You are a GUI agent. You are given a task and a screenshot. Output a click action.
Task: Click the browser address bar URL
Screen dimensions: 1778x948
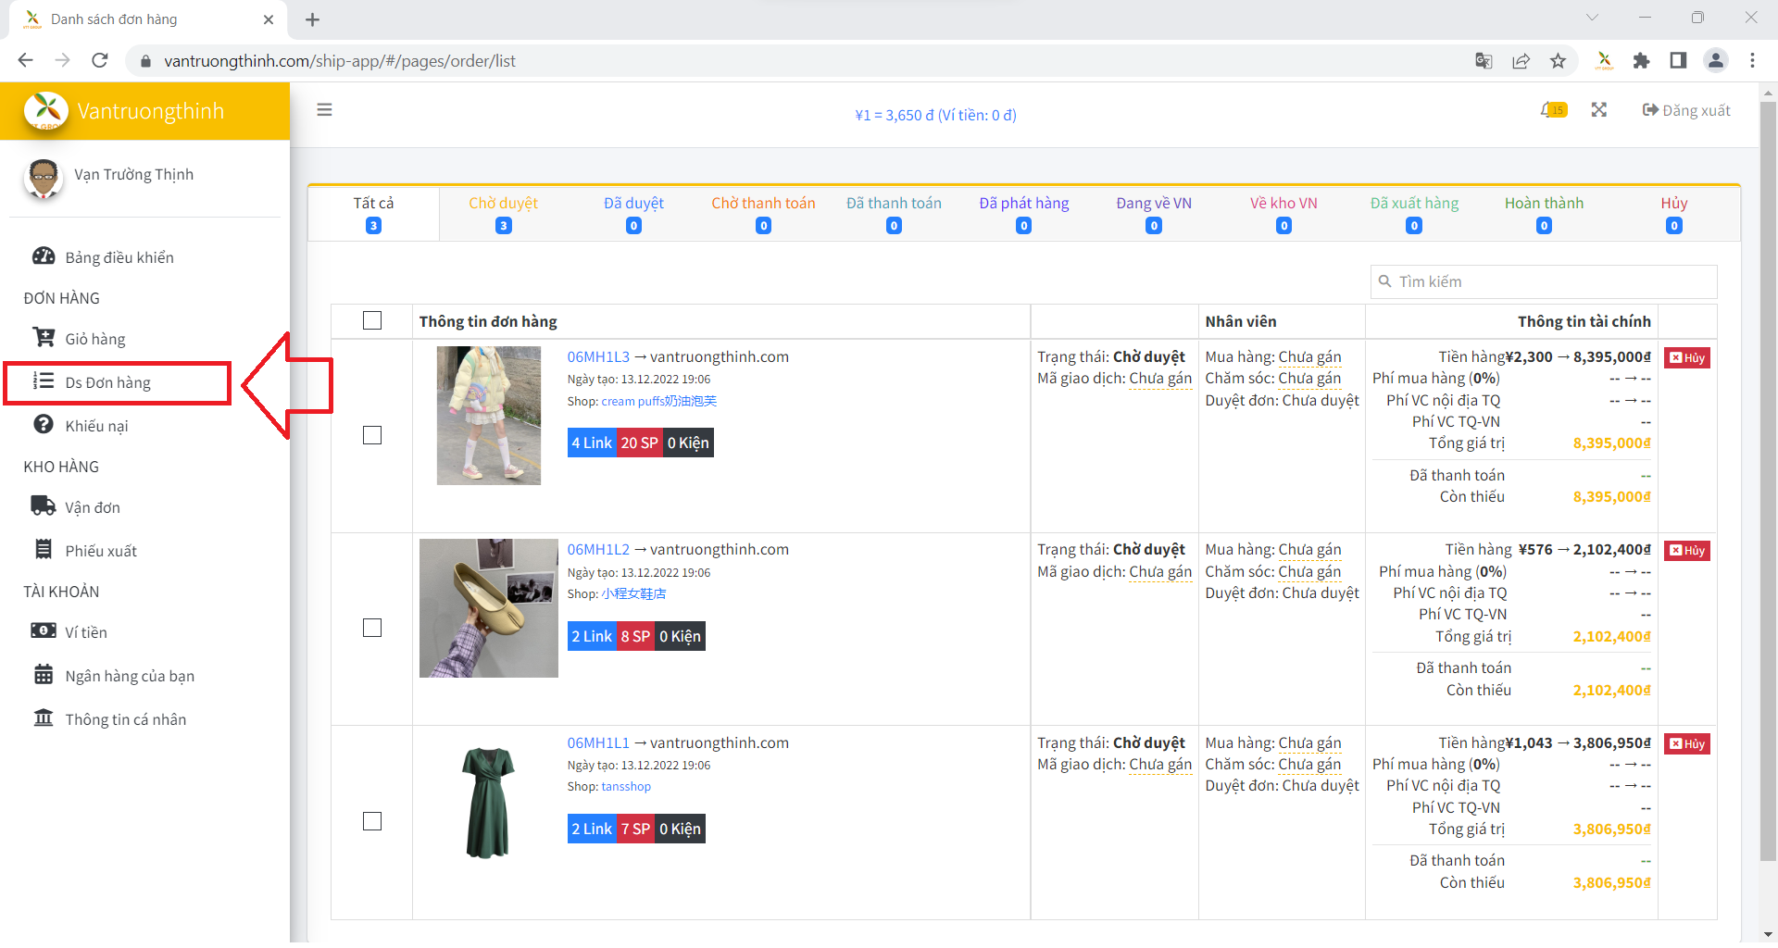[340, 61]
